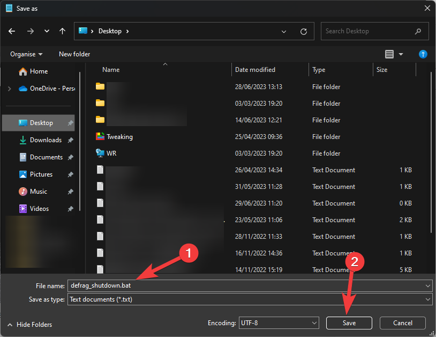Open the WR folder

[111, 153]
